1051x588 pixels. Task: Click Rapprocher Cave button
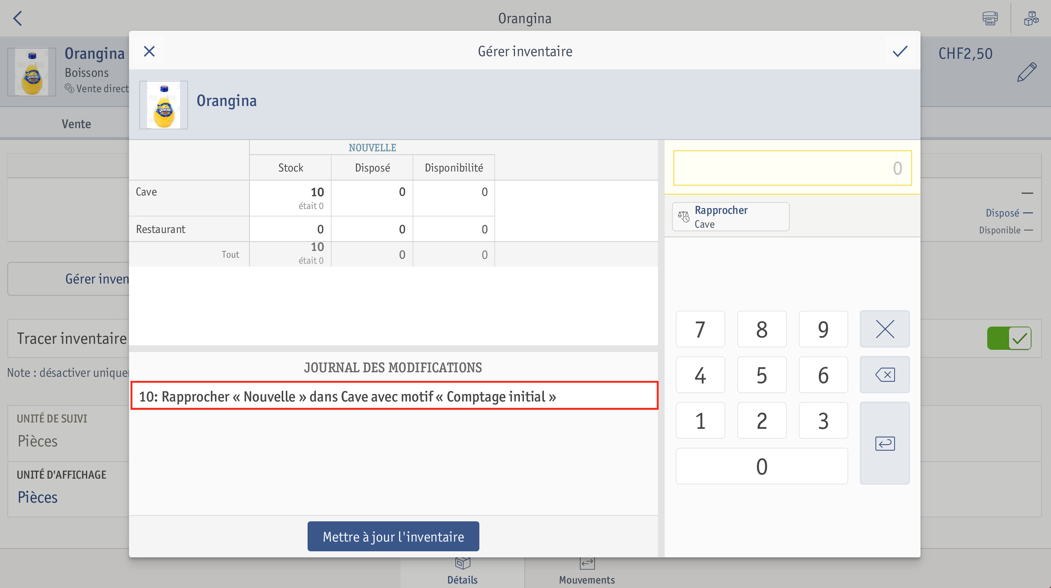click(730, 217)
